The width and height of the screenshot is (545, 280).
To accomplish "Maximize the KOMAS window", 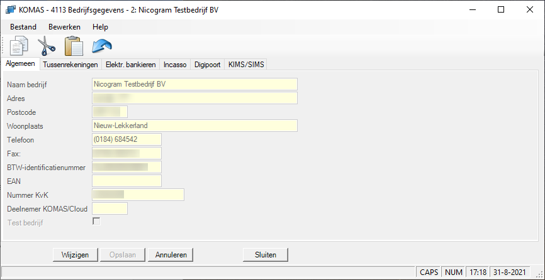I will [501, 9].
